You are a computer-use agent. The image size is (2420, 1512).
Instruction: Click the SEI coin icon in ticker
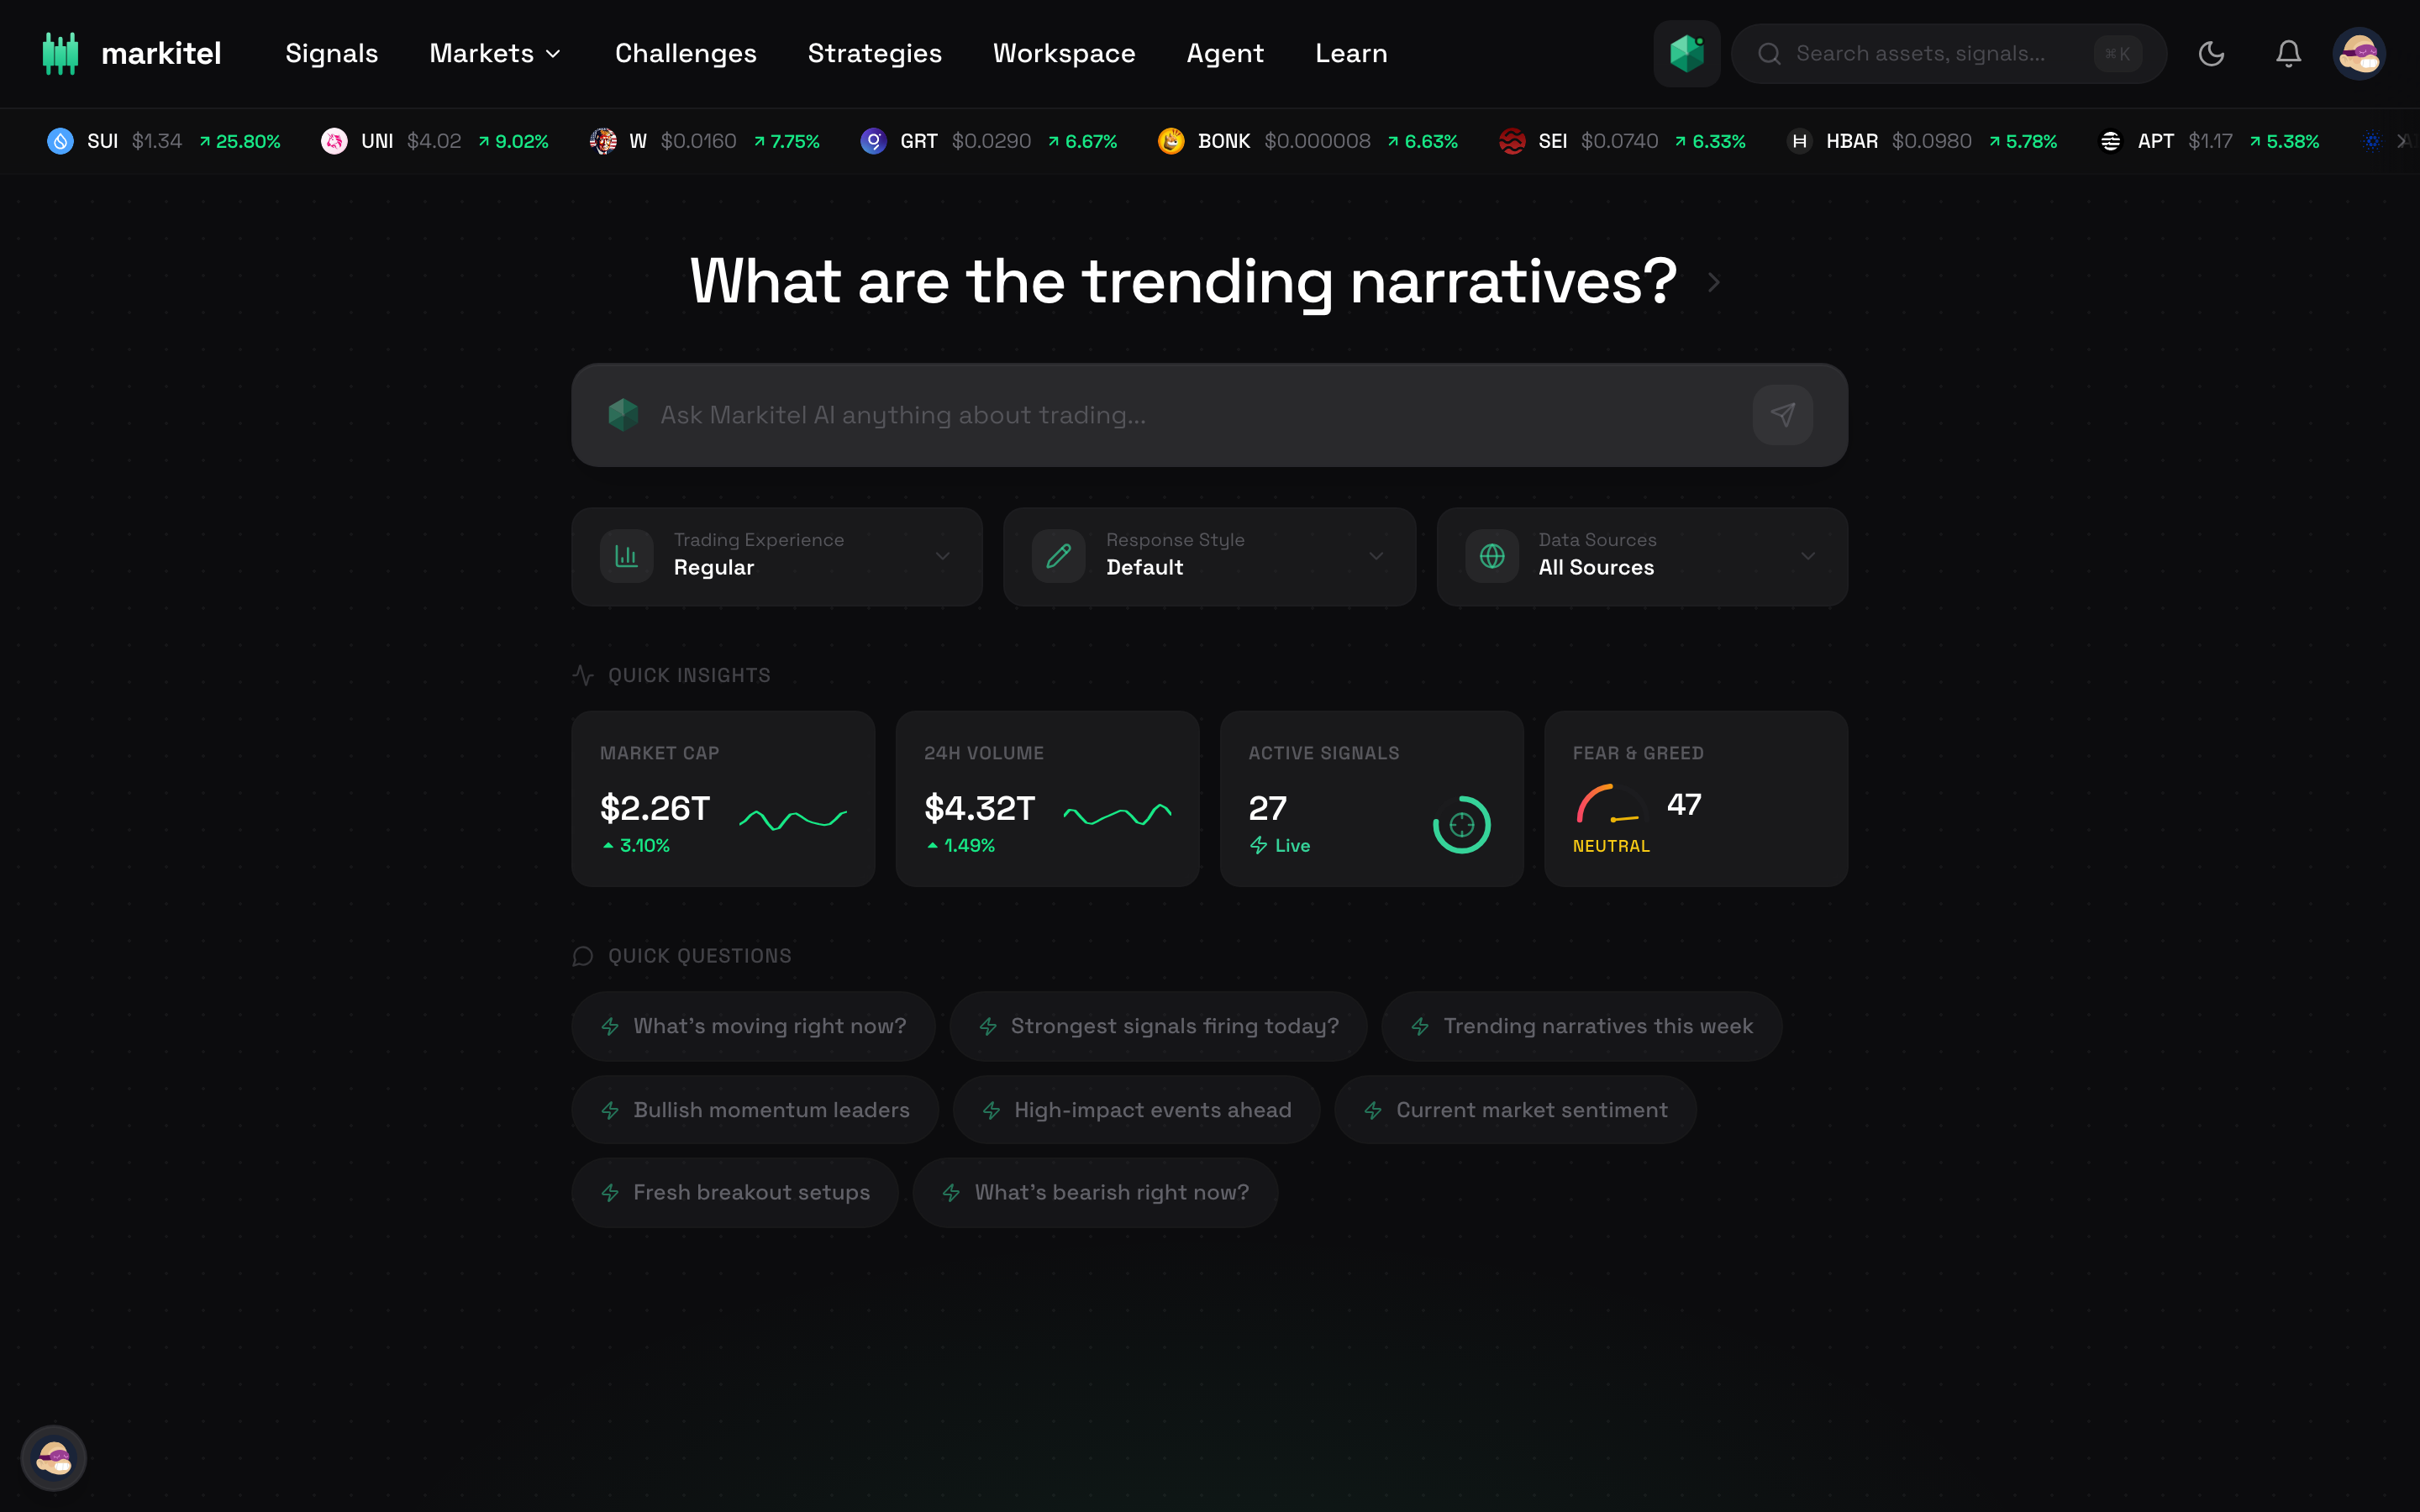point(1512,141)
